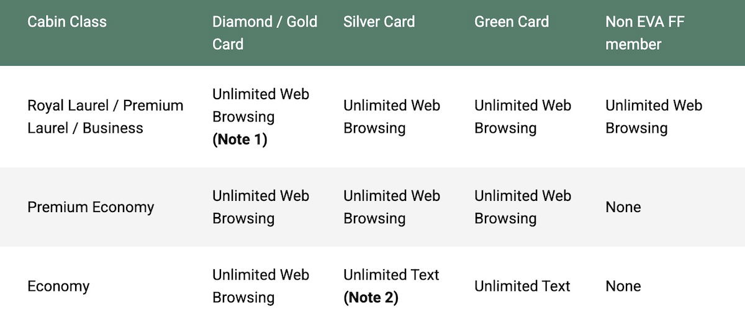Click the Premium Economy row label
This screenshot has height=320, width=745.
click(x=91, y=207)
